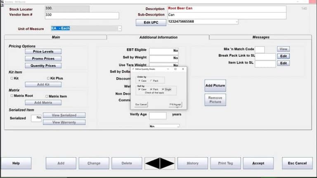Toggle Sell by Case checkbox

[140, 89]
